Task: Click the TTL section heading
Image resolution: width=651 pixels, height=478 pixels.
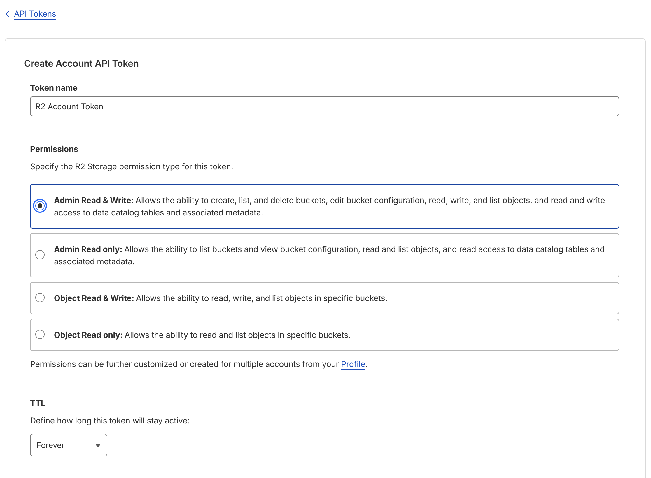Action: [38, 403]
